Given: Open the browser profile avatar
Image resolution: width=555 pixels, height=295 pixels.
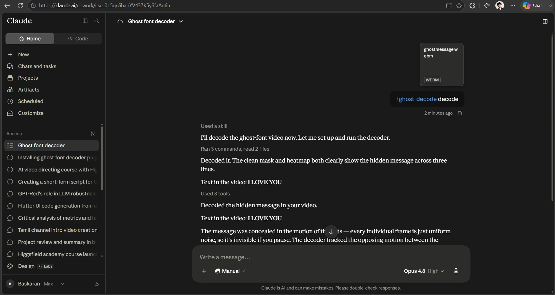Looking at the screenshot, I should [x=500, y=5].
